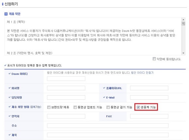Focus the 연락처 input field
Screen dimensions: 189x140
(66, 116)
